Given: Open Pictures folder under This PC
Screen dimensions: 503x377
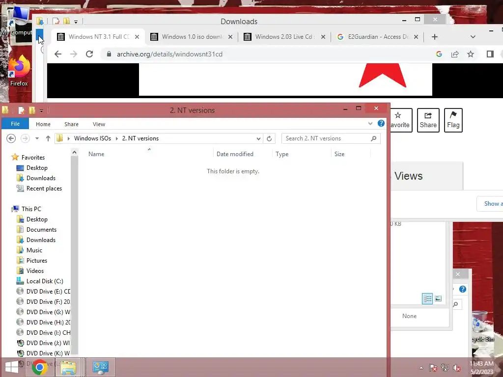Looking at the screenshot, I should (36, 261).
